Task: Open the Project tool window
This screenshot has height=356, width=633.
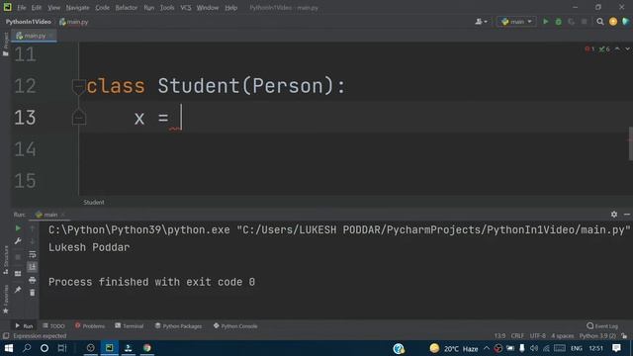Action: click(x=5, y=44)
